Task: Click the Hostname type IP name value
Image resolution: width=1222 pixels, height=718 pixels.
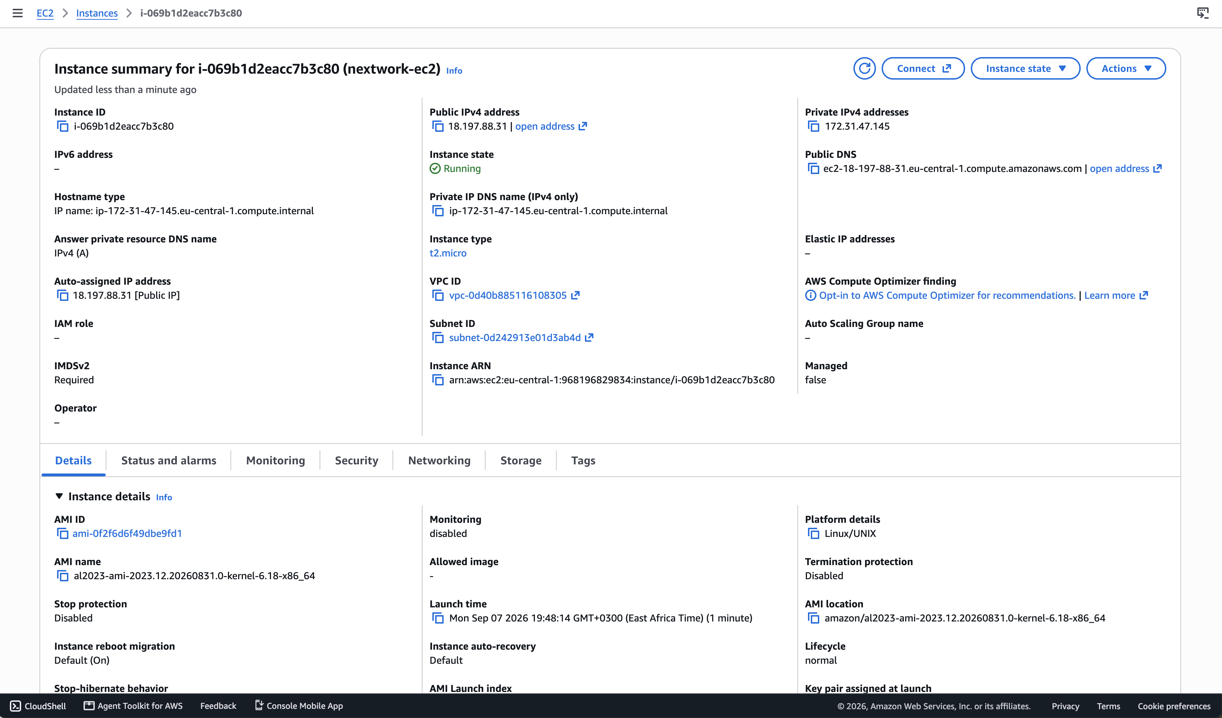Action: (x=184, y=211)
